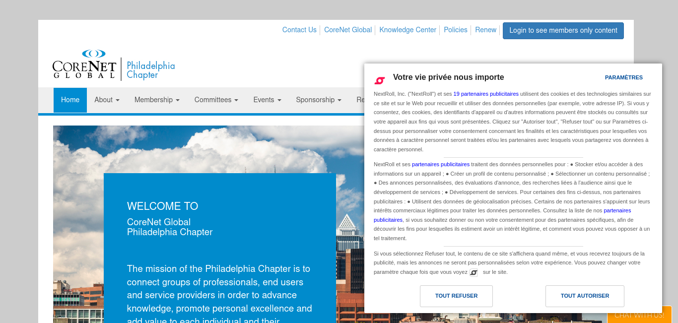This screenshot has height=323, width=678.
Task: Click 'partenaires publicitaires' link before 'traitent des données'
Action: tap(441, 164)
